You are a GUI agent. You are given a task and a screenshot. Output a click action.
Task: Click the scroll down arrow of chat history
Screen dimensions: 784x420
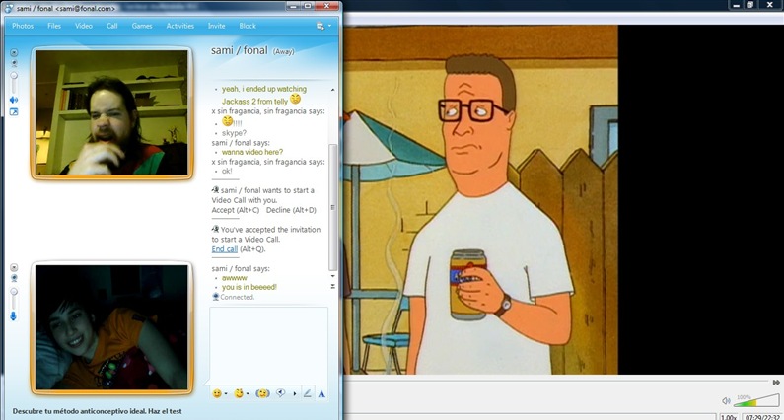coord(332,276)
